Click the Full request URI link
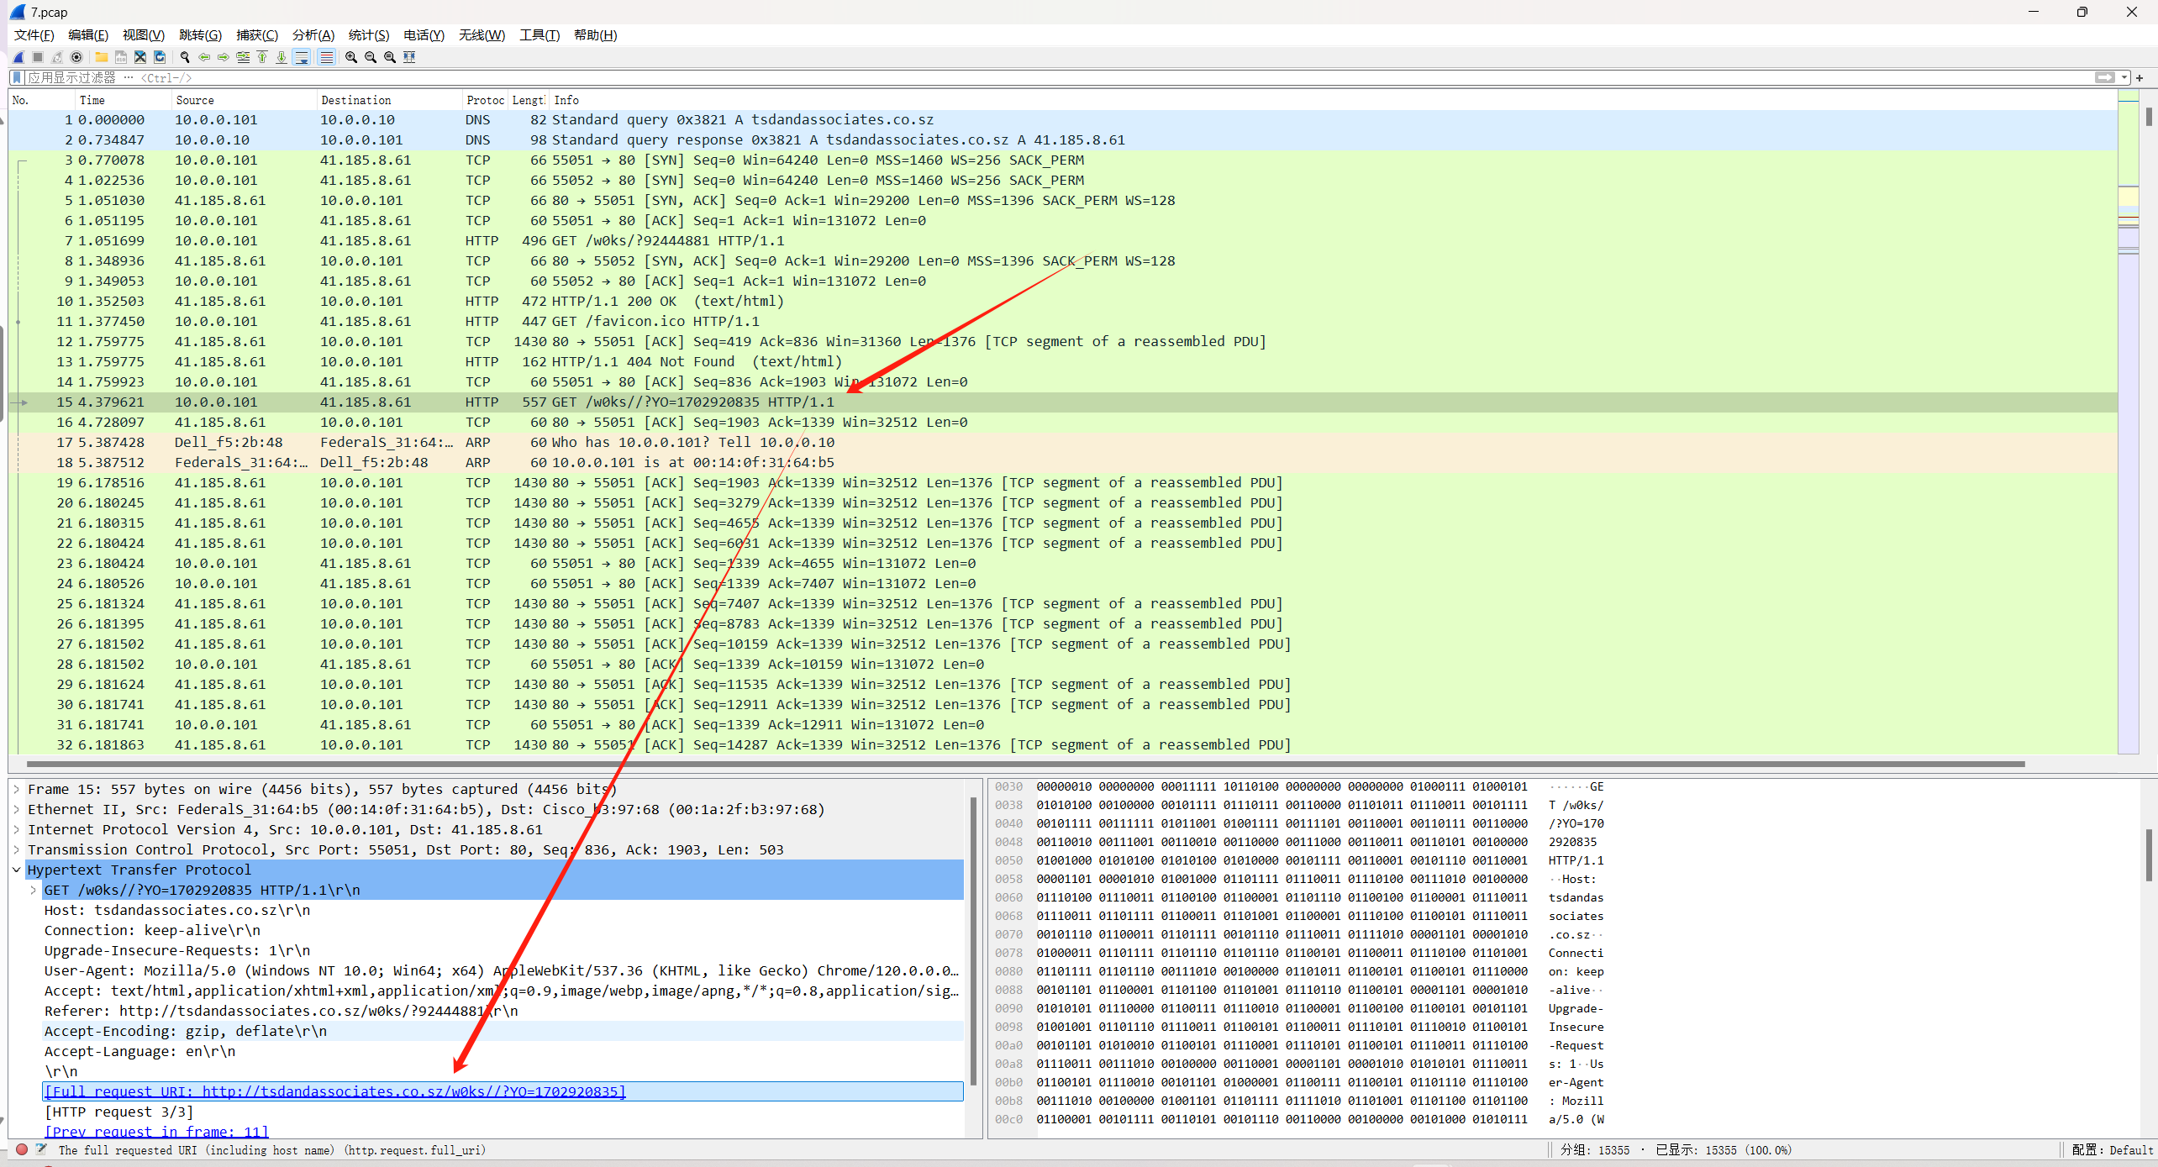 coord(334,1091)
